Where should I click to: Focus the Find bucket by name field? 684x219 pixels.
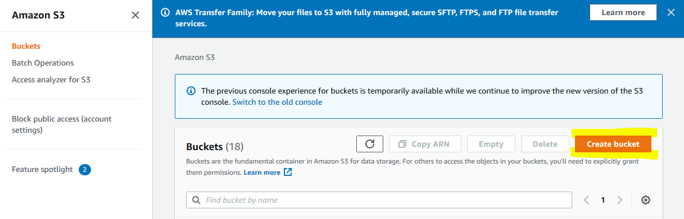pos(379,200)
